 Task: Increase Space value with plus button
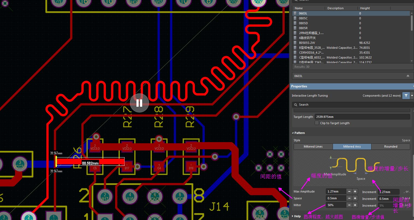click(x=355, y=198)
